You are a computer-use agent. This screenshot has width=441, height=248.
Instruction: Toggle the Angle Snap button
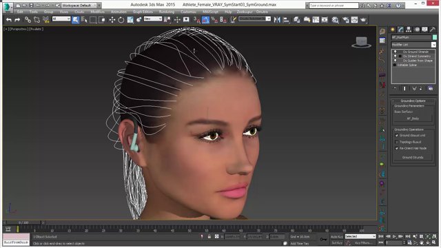tap(205, 20)
